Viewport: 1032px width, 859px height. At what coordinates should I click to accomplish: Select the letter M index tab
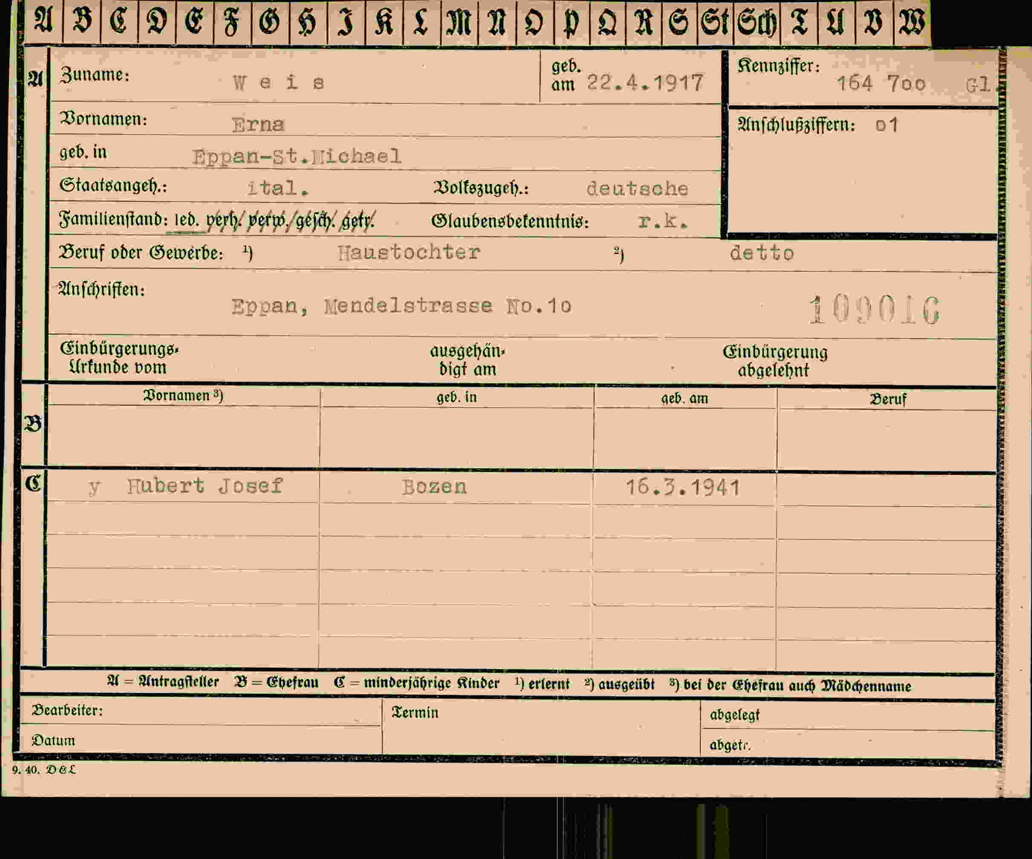pyautogui.click(x=459, y=22)
